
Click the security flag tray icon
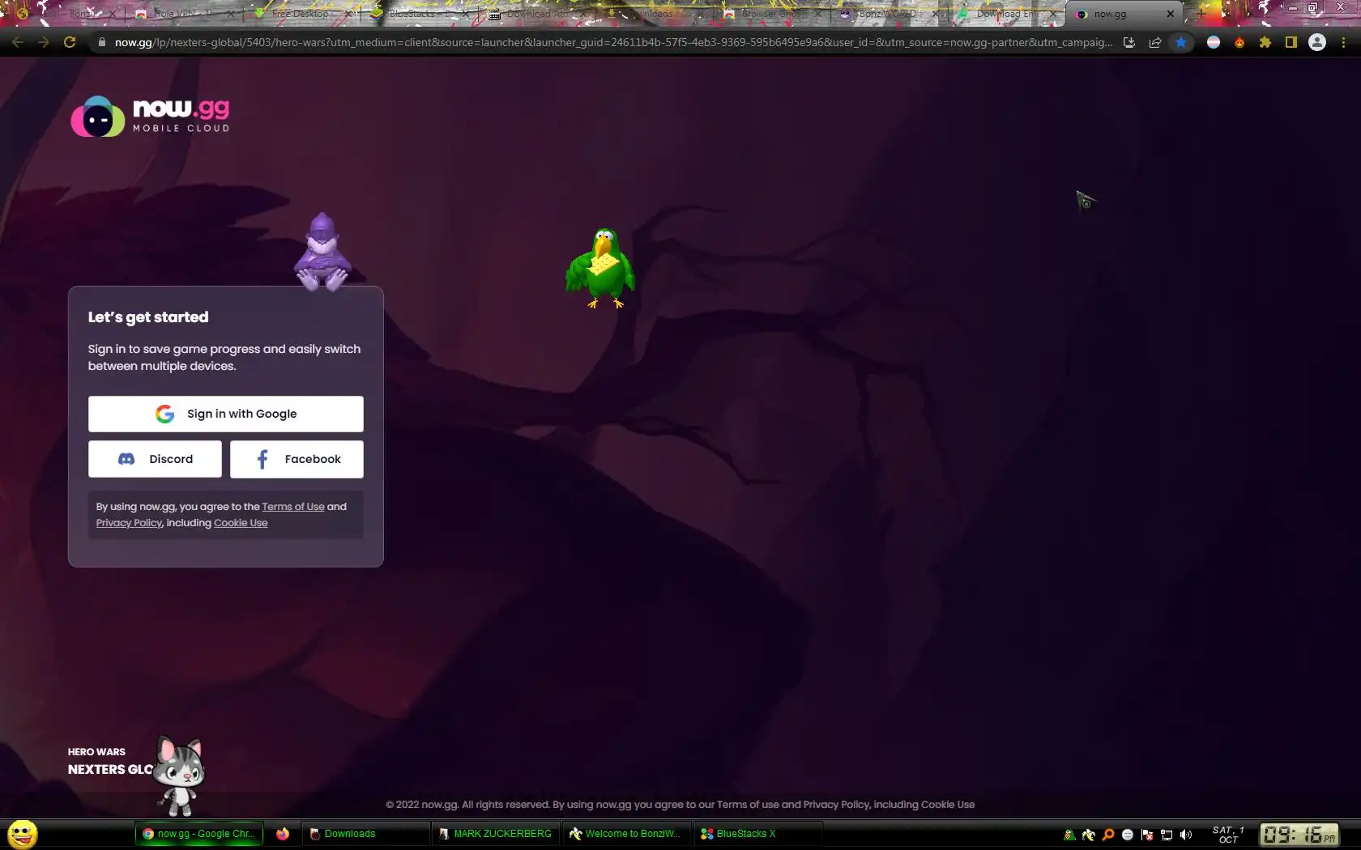click(1147, 835)
